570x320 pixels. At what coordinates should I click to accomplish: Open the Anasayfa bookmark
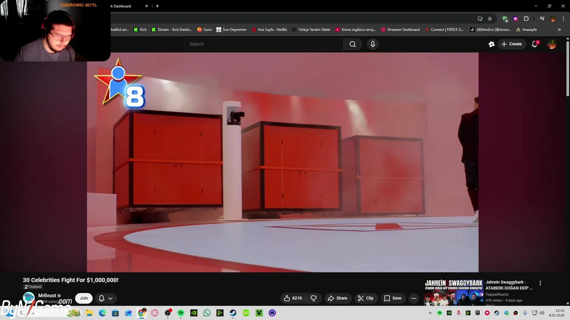click(526, 30)
